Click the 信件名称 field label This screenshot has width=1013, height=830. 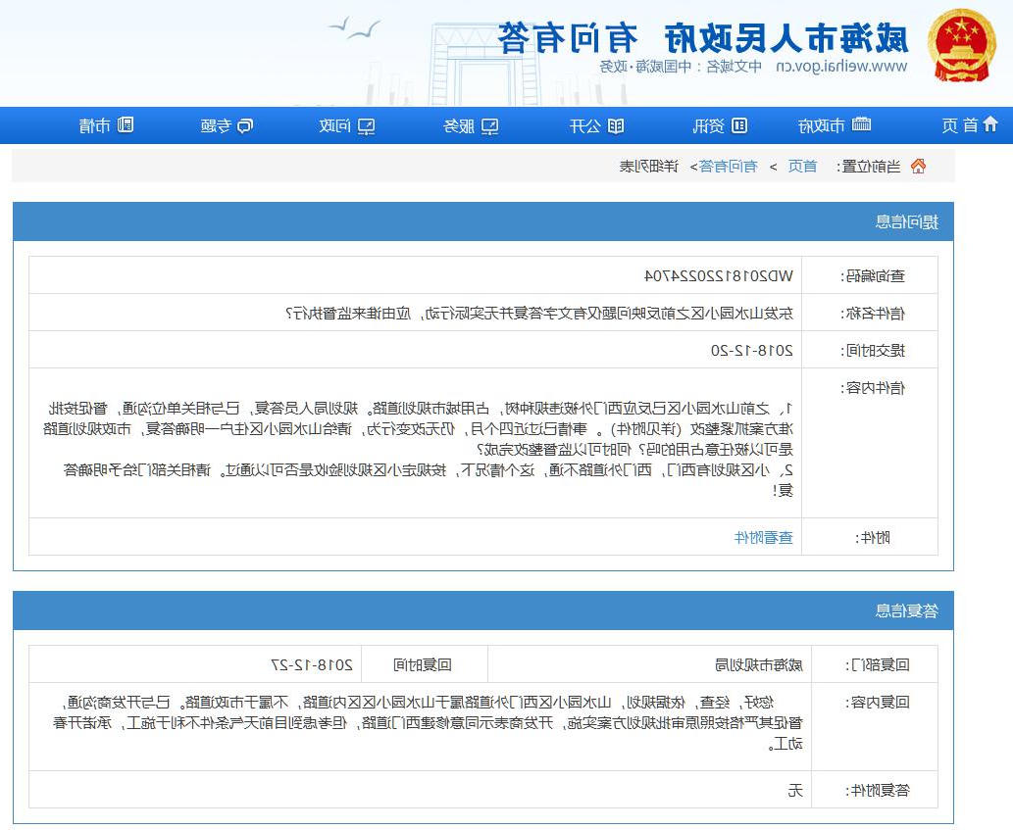pyautogui.click(x=873, y=314)
